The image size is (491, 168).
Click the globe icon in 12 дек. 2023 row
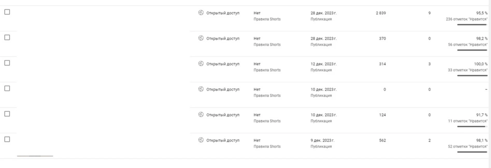point(201,64)
